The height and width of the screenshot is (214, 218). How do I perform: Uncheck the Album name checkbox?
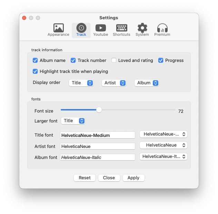click(35, 60)
